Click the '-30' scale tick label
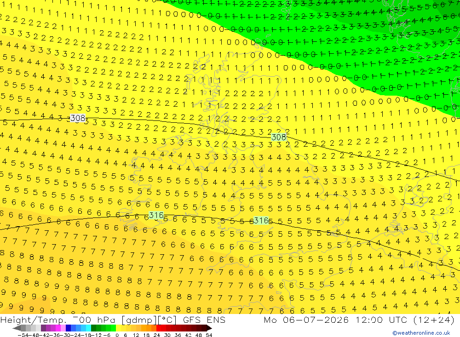The width and height of the screenshot is (460, 337). click(x=65, y=335)
